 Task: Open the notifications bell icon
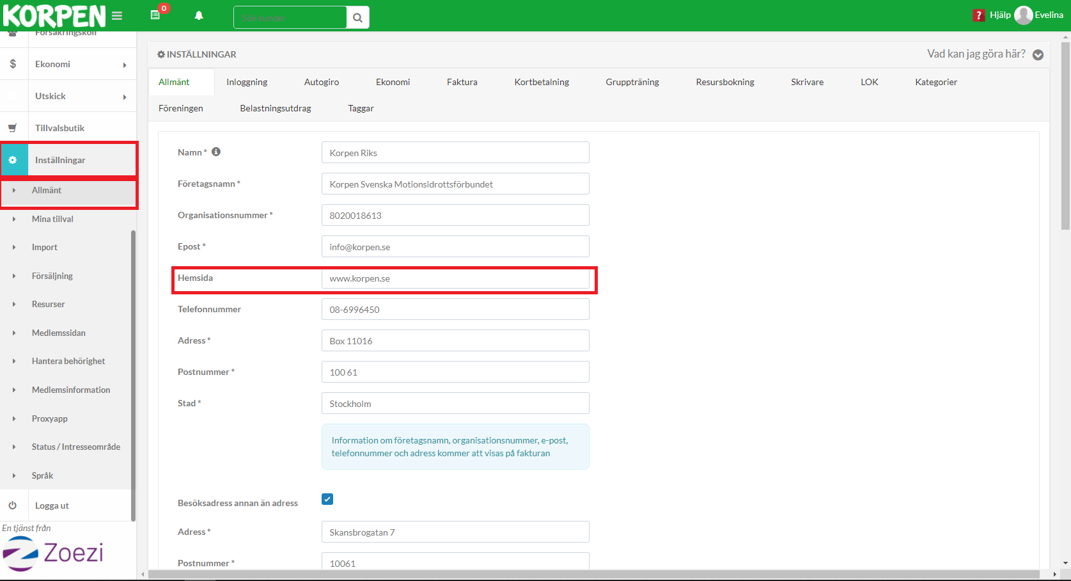199,15
